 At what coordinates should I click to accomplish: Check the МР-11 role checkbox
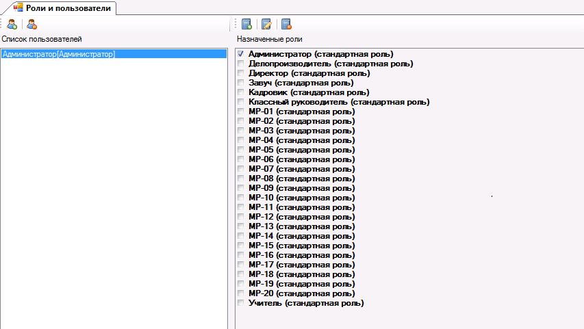tap(240, 207)
